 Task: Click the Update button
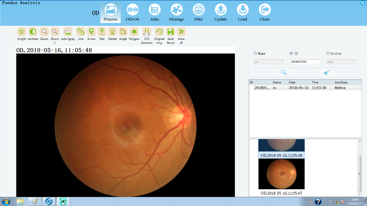pos(221,13)
